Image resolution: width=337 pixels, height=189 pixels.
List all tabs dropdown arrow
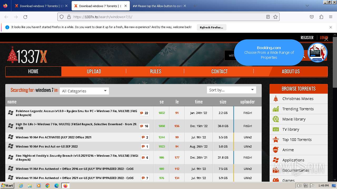[x=307, y=6]
